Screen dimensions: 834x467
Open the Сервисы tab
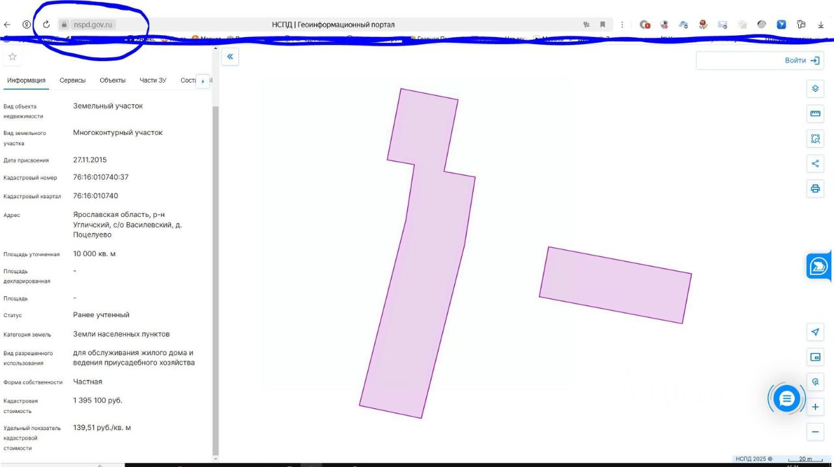(x=72, y=80)
